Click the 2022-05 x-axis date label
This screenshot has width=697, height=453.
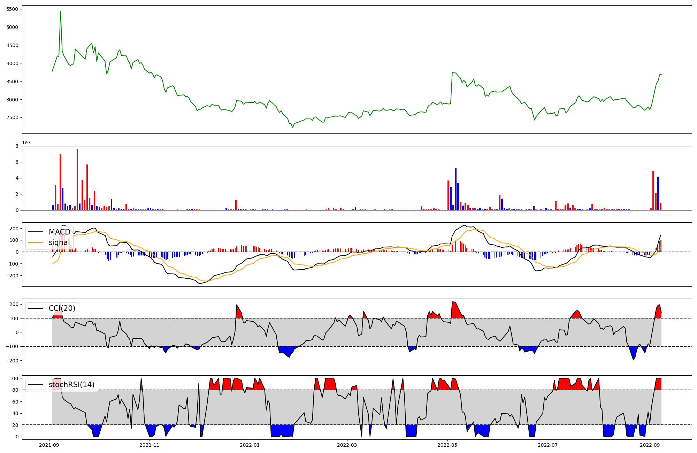[x=447, y=445]
